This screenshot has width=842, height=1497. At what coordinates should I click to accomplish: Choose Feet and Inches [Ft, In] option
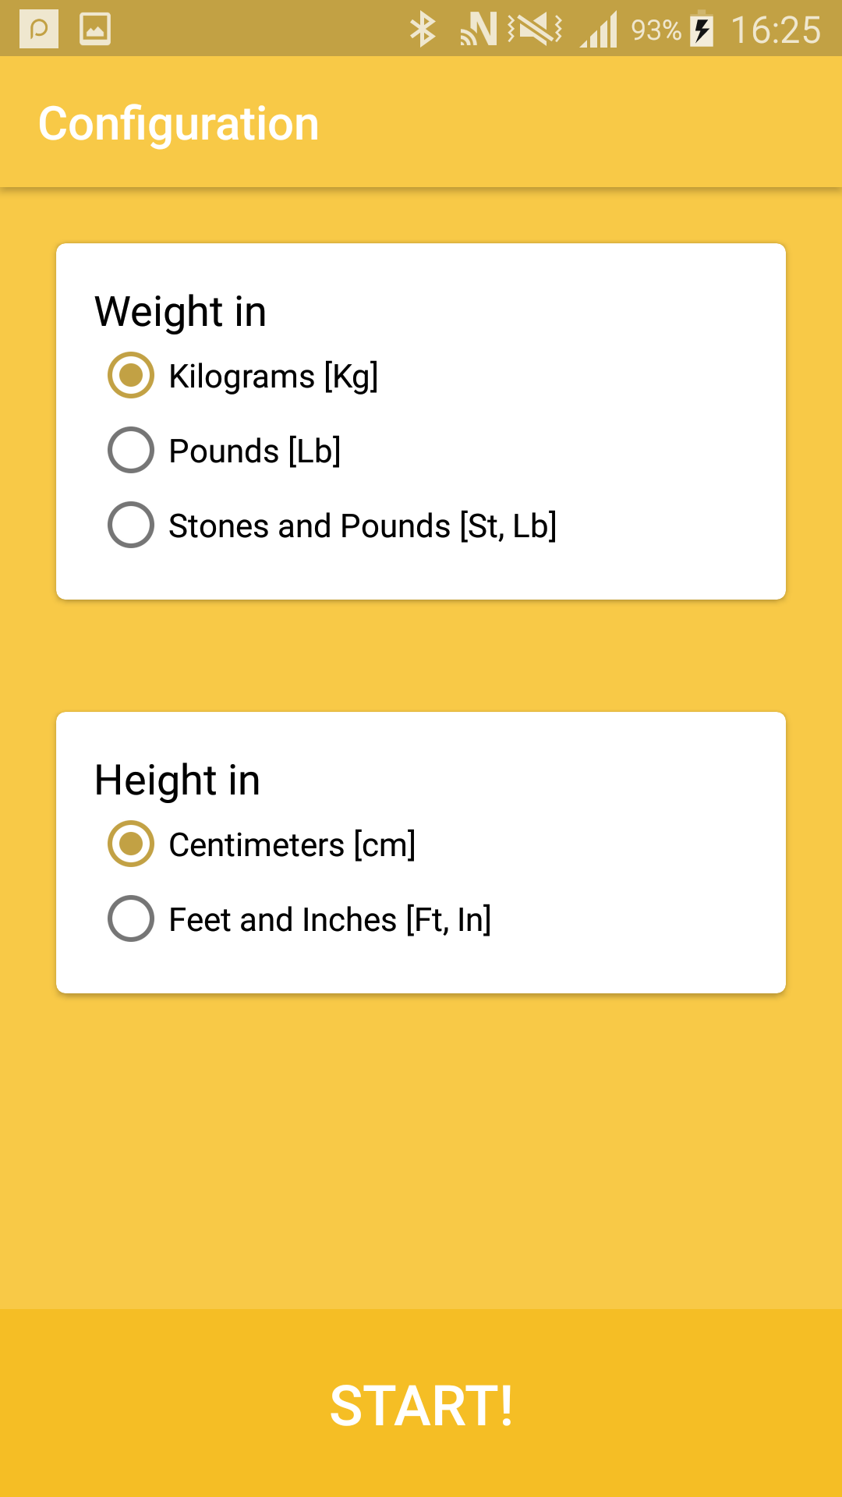click(130, 919)
